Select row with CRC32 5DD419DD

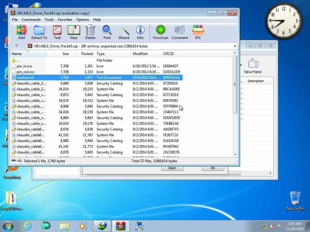pyautogui.click(x=97, y=118)
